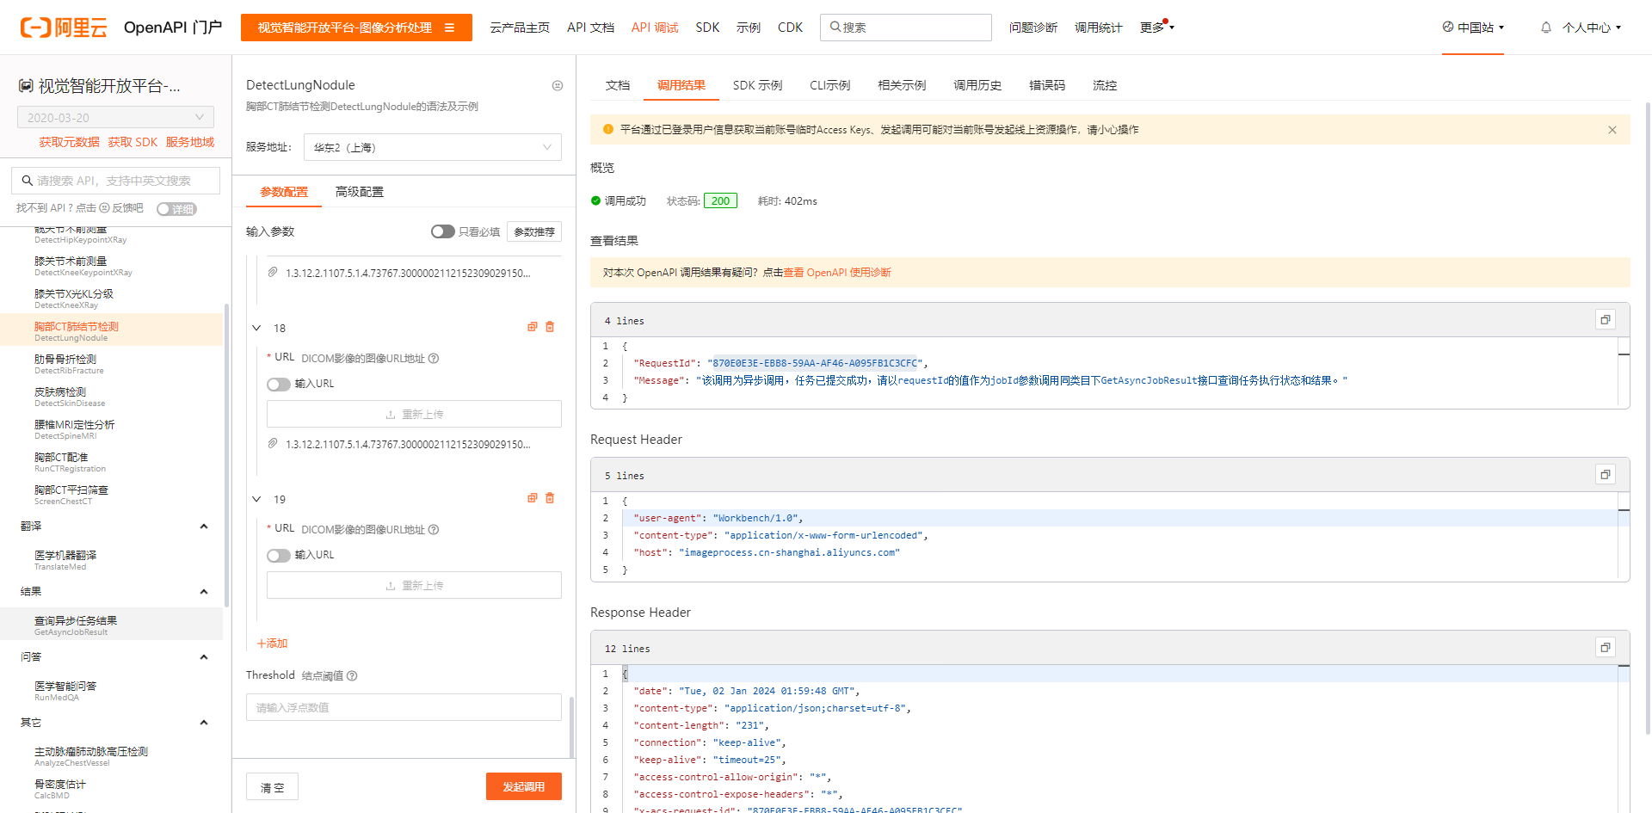
Task: Toggle the 详细 switch
Action: coord(176,209)
